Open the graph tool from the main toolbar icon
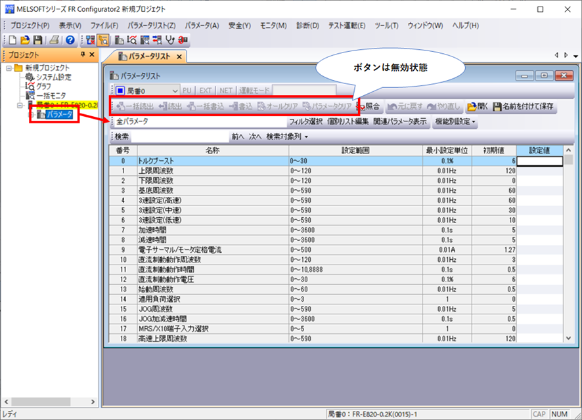The image size is (582, 420). coord(132,39)
